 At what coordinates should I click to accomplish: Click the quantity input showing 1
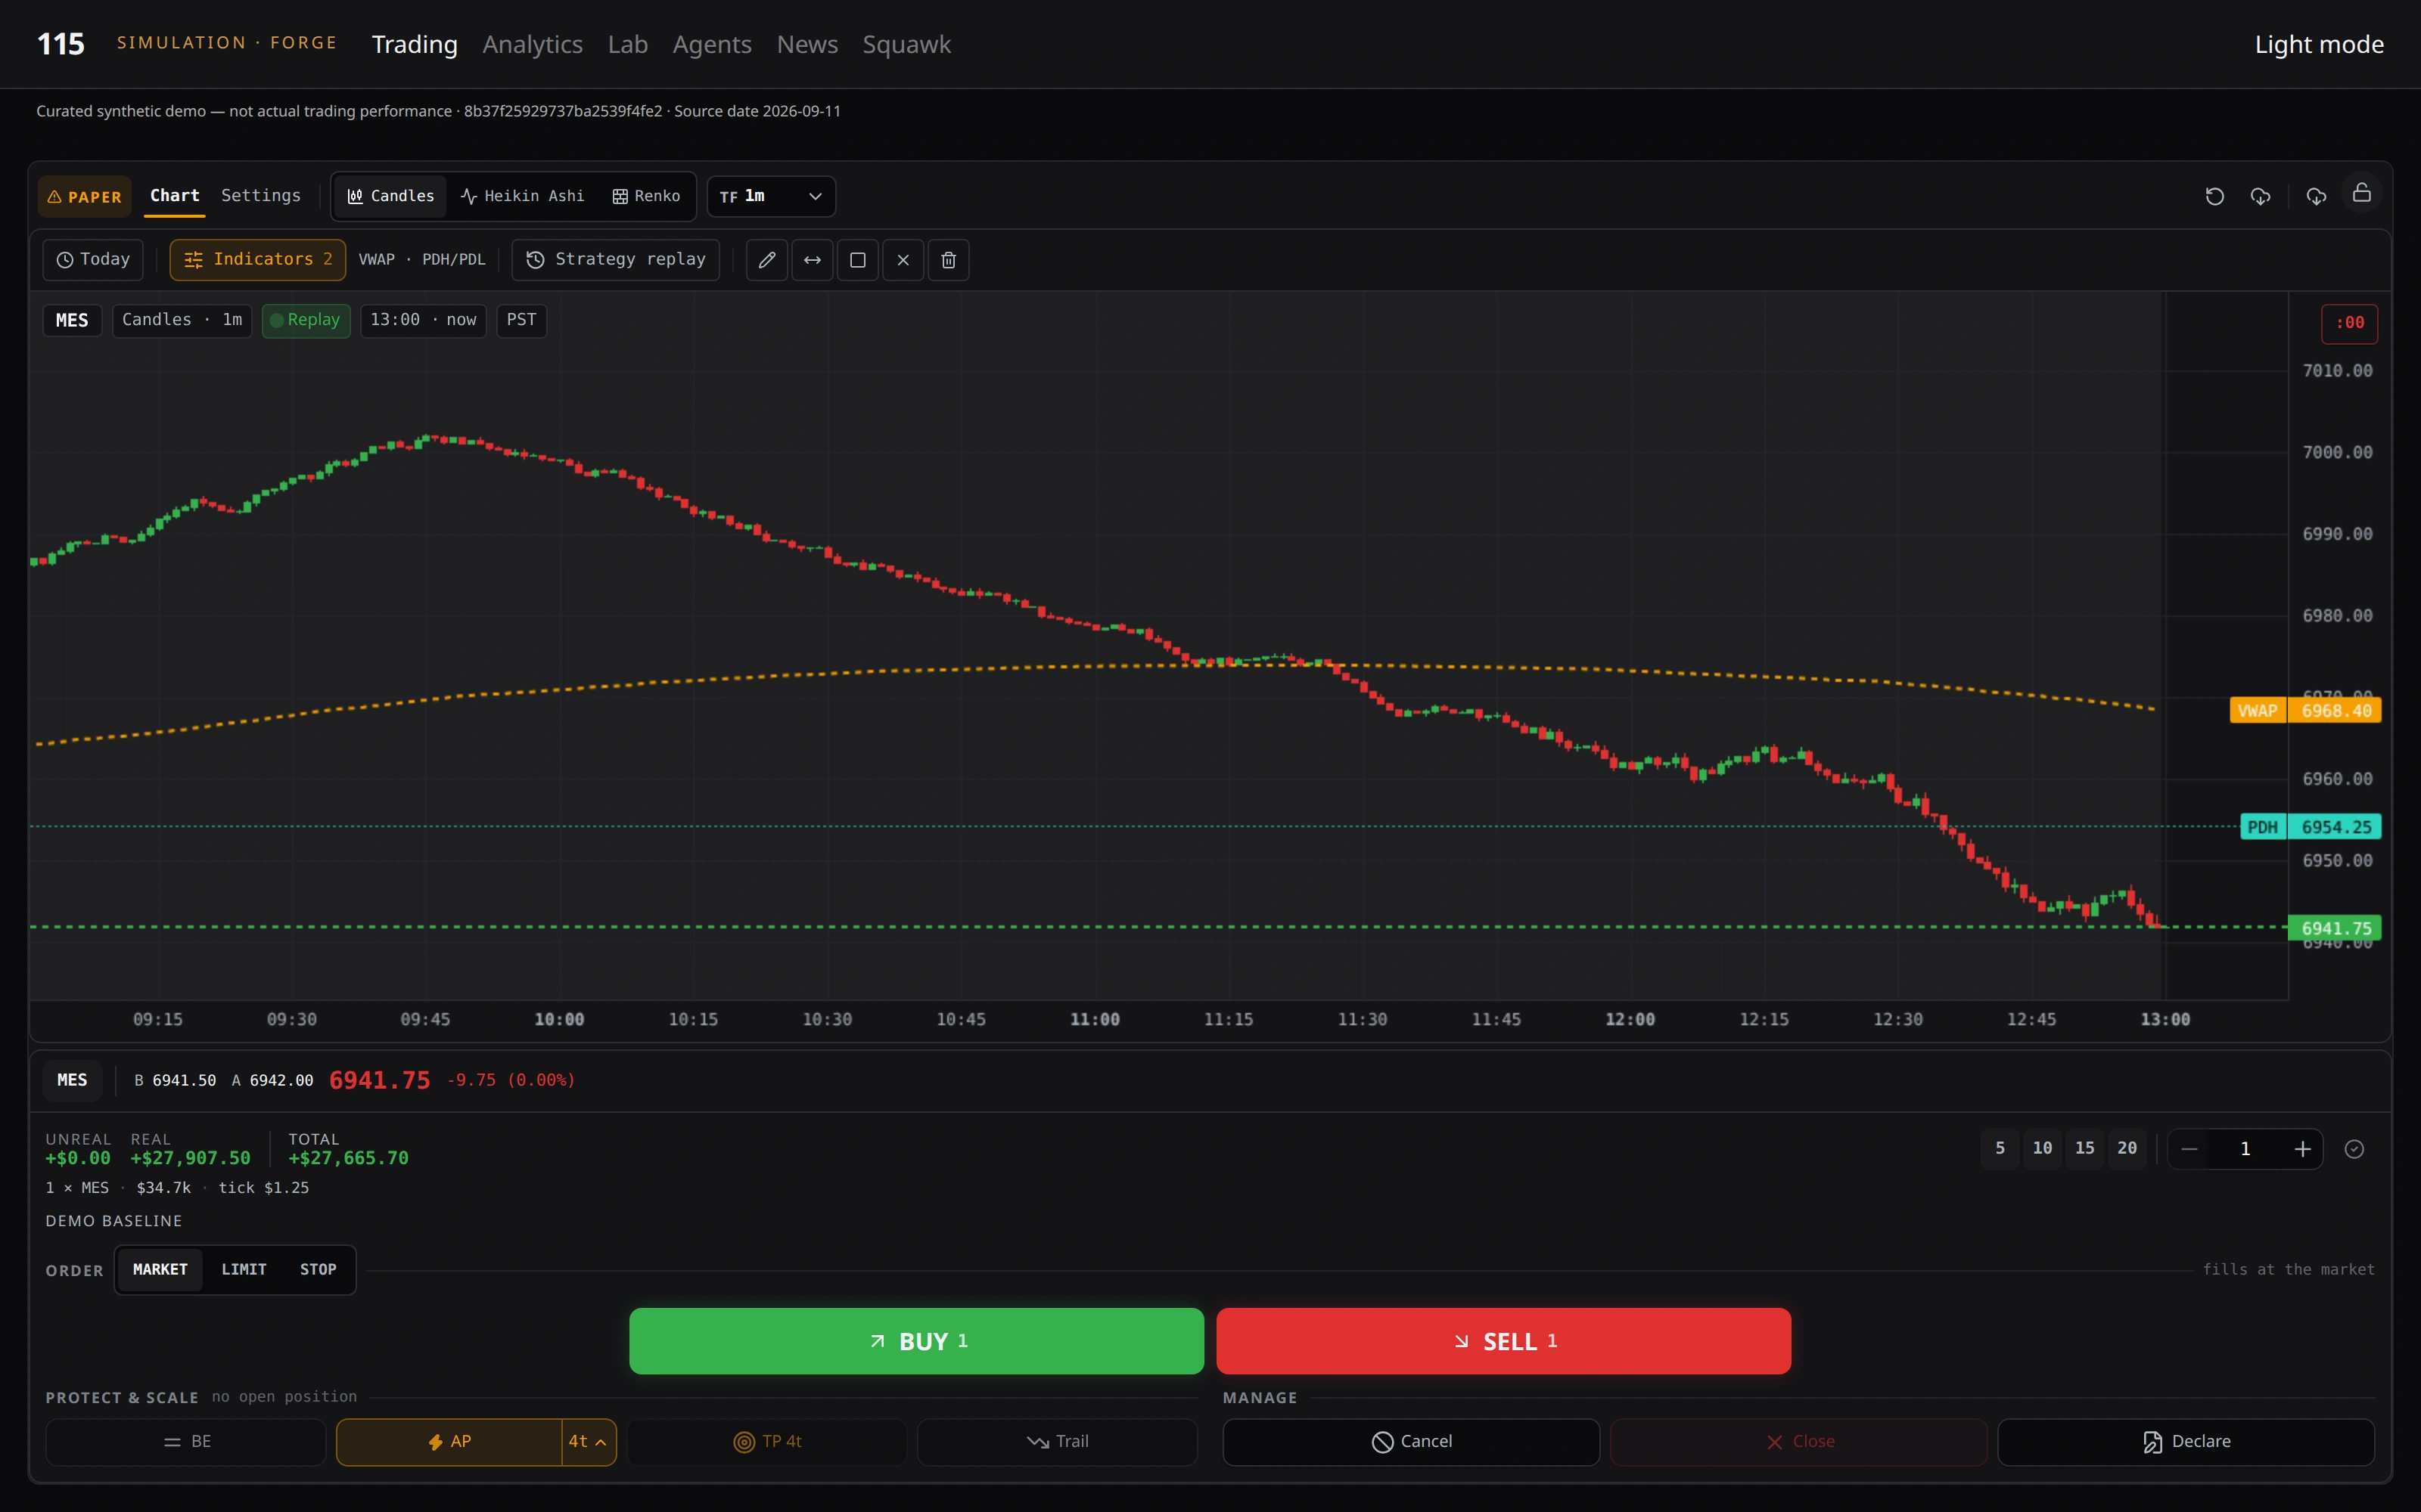2245,1149
